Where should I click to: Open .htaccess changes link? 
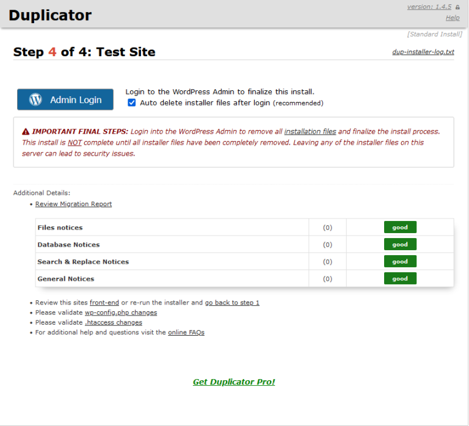(114, 322)
